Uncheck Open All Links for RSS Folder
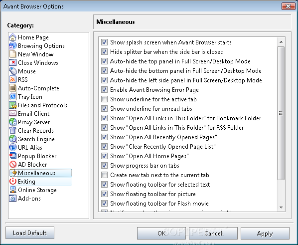The image size is (298, 245). (104, 127)
